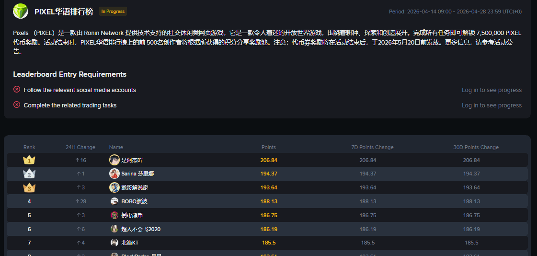
Task: Click avatar of 倒霉熊币
Action: coord(114,215)
